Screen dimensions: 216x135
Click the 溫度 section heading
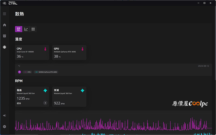click(19, 39)
